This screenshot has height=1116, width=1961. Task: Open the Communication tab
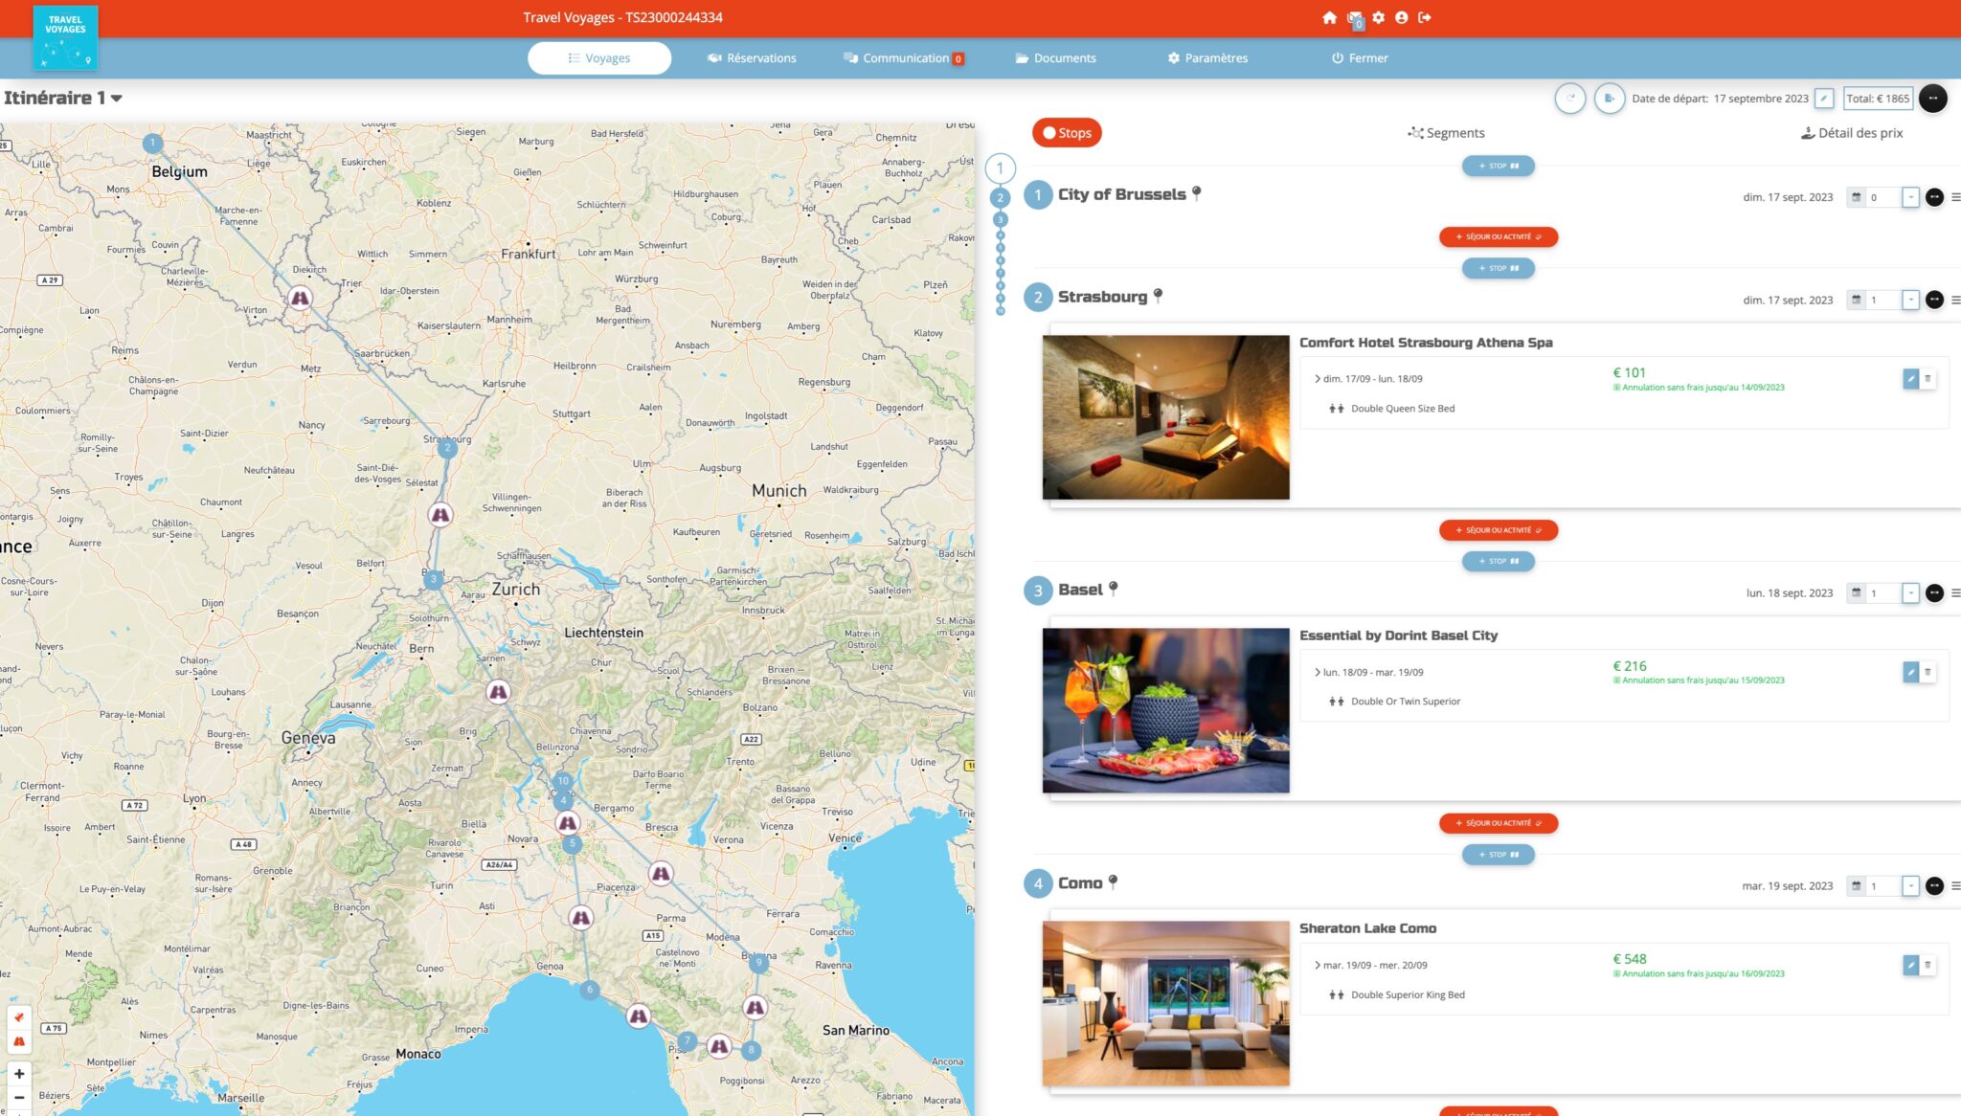tap(903, 57)
